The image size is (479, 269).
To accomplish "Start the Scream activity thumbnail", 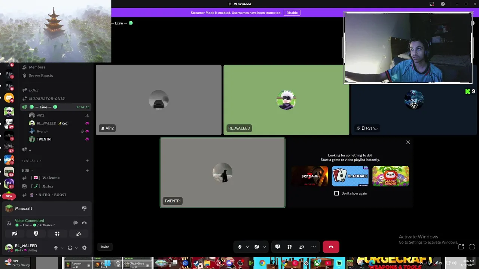I will tap(309, 176).
